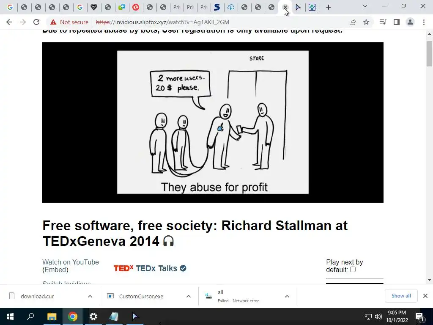The image size is (433, 325).
Task: Open the Chrome three-dot menu
Action: [424, 22]
